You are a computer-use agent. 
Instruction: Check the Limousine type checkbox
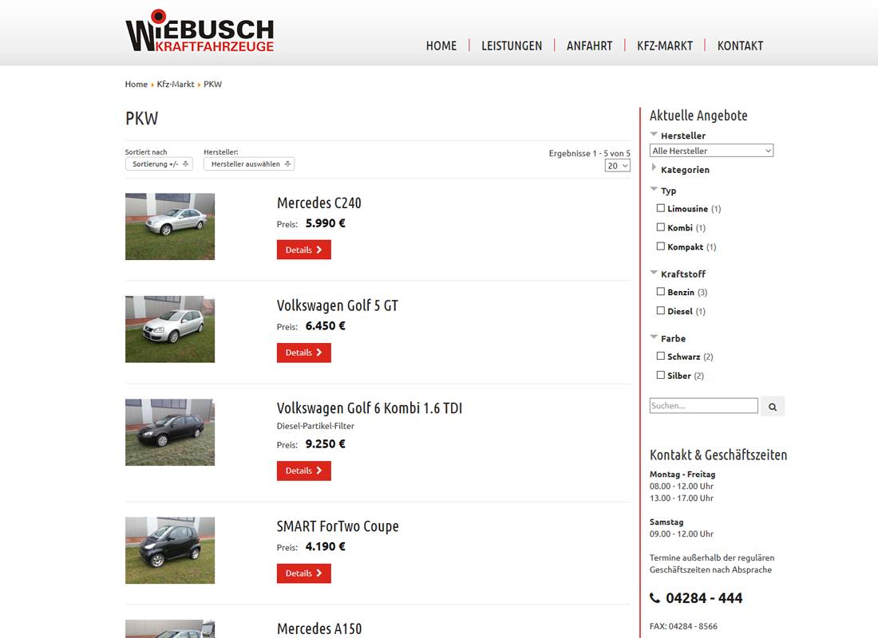661,208
